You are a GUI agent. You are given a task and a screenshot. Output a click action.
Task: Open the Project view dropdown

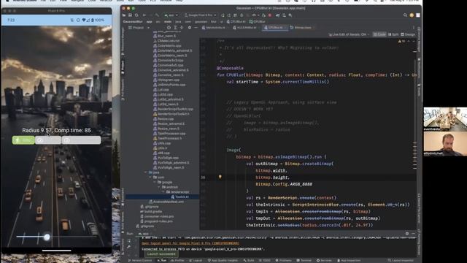[x=139, y=28]
